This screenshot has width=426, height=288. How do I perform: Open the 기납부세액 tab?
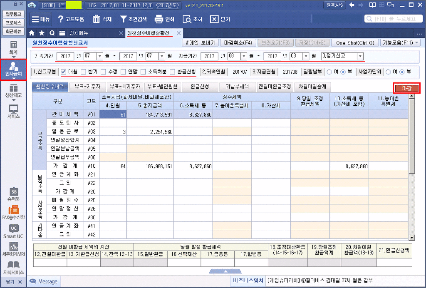[x=237, y=87]
